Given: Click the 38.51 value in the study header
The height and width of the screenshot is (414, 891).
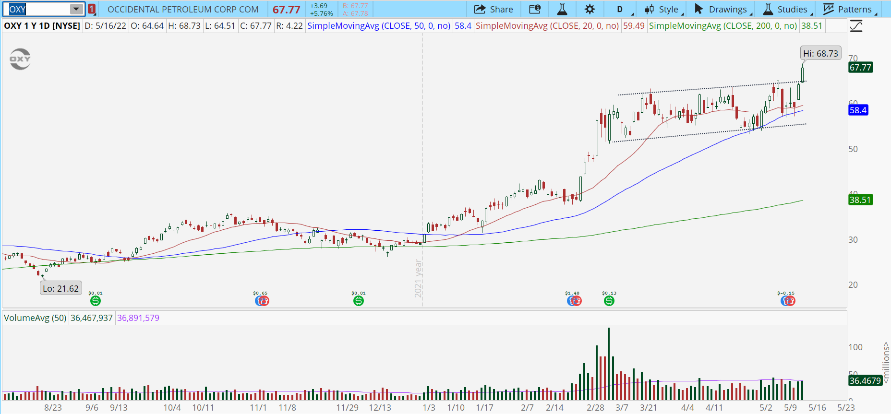Looking at the screenshot, I should tap(812, 26).
